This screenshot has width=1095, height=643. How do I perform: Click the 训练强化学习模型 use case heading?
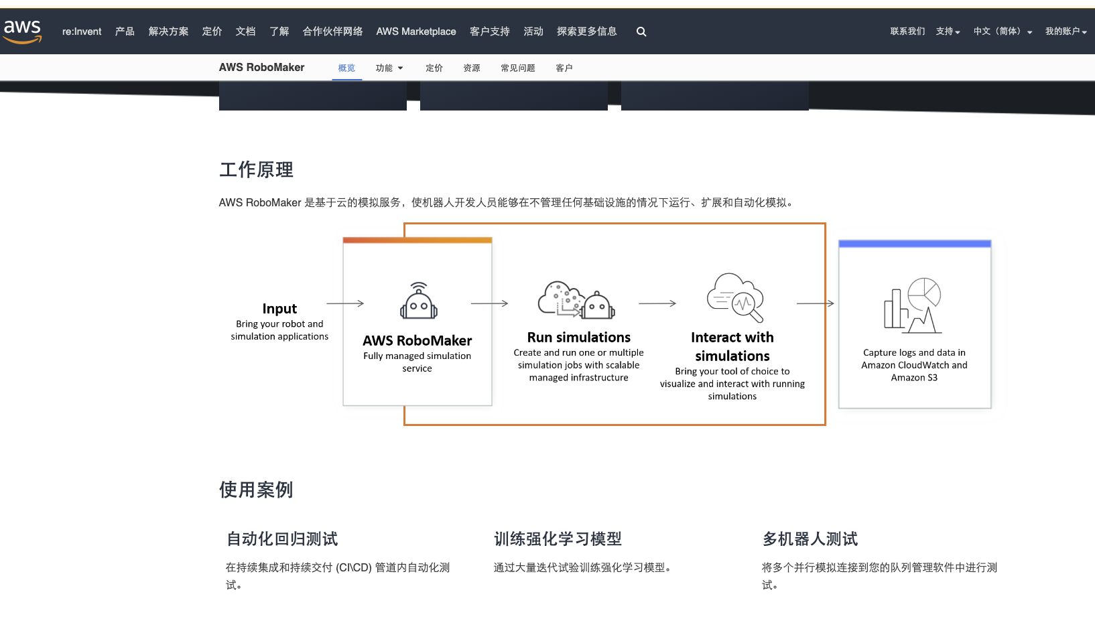[x=558, y=539]
